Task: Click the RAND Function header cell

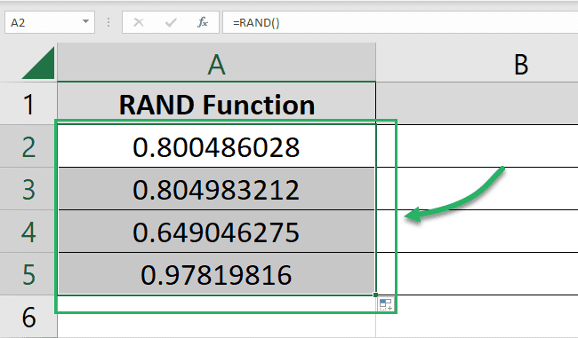Action: pos(217,104)
